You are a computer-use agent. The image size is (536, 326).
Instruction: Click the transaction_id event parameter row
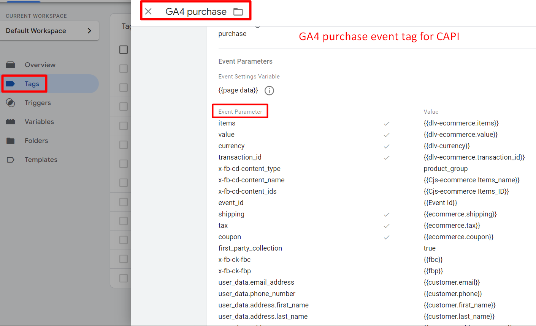(240, 157)
